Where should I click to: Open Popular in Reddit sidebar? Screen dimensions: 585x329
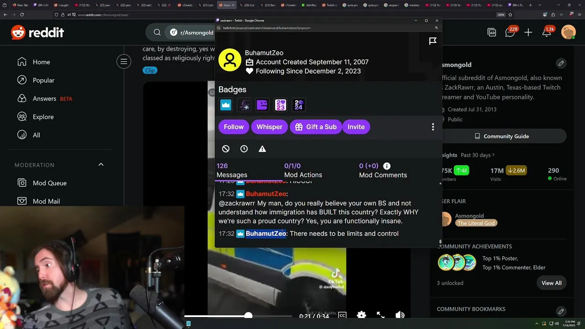(x=43, y=80)
